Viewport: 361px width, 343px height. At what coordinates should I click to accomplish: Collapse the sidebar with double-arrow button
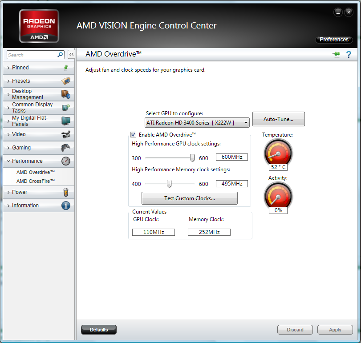click(x=71, y=55)
